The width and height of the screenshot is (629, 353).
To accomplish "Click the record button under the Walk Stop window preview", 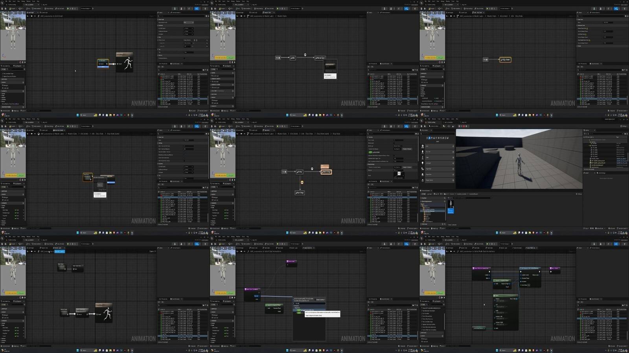I will [x=230, y=180].
